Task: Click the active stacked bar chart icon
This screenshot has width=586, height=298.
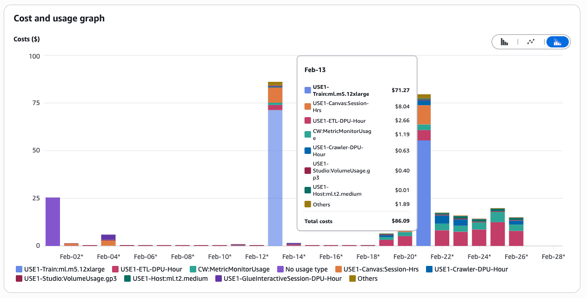Action: tap(557, 42)
